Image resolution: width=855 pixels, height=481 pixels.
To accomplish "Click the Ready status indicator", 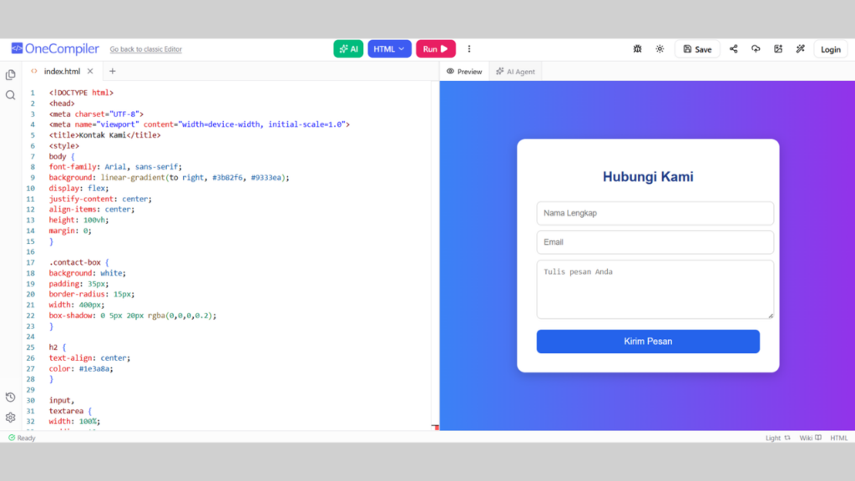I will click(22, 438).
